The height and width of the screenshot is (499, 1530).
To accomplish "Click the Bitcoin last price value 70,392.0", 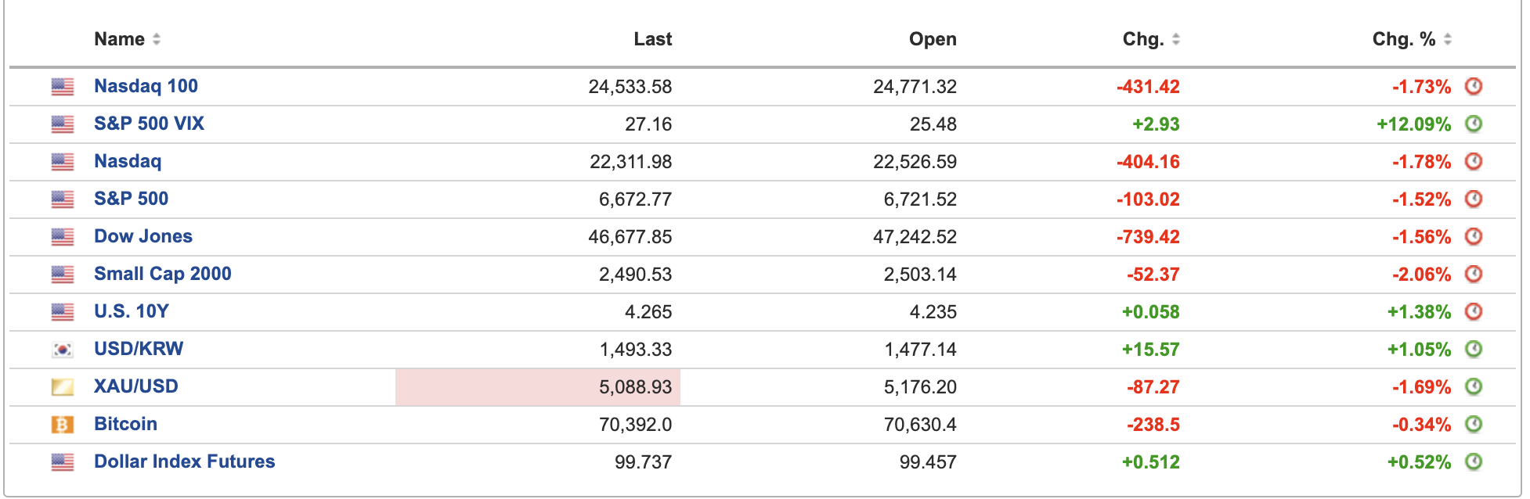I will pyautogui.click(x=635, y=425).
